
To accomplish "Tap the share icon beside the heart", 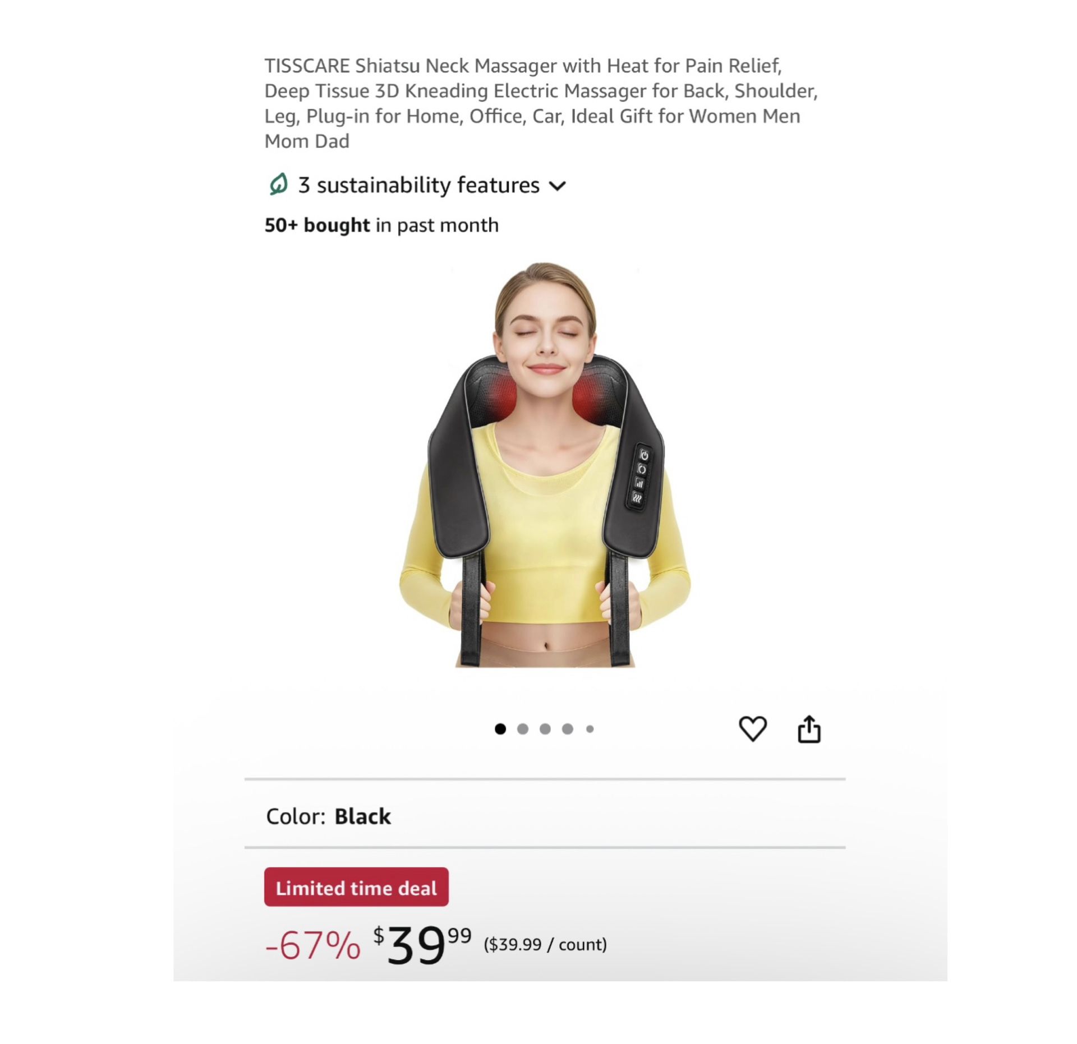I will [x=809, y=729].
